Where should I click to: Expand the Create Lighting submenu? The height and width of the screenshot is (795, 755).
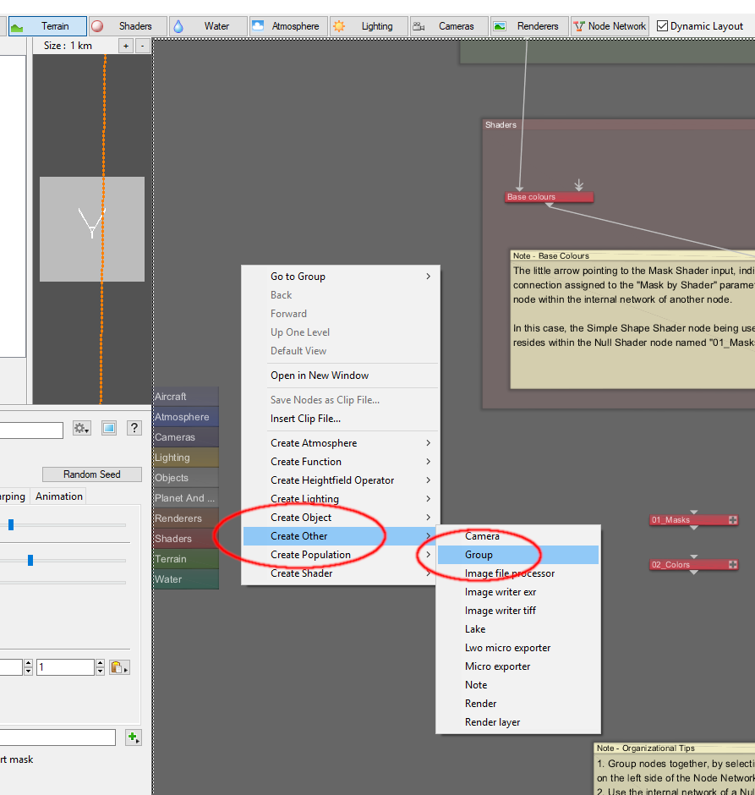341,499
